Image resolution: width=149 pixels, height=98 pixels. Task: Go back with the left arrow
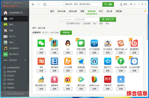tap(33, 4)
